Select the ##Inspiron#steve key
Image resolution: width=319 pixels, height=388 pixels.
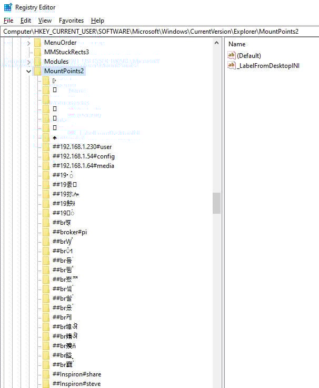pos(76,384)
